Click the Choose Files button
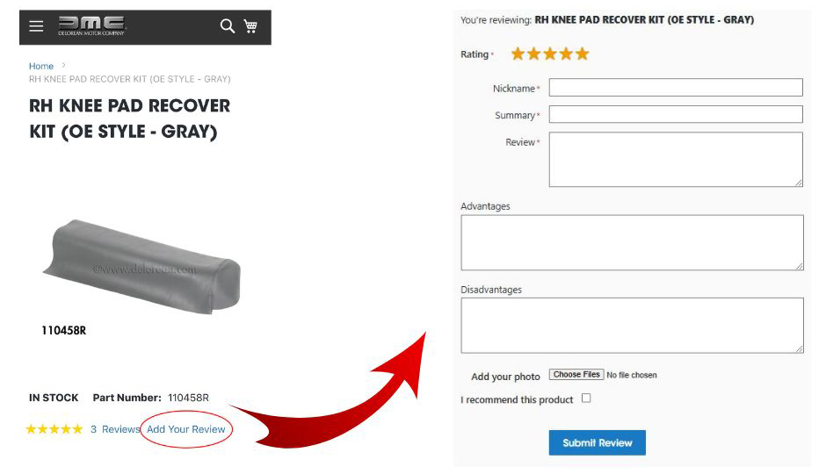Image resolution: width=826 pixels, height=474 pixels. pyautogui.click(x=576, y=375)
